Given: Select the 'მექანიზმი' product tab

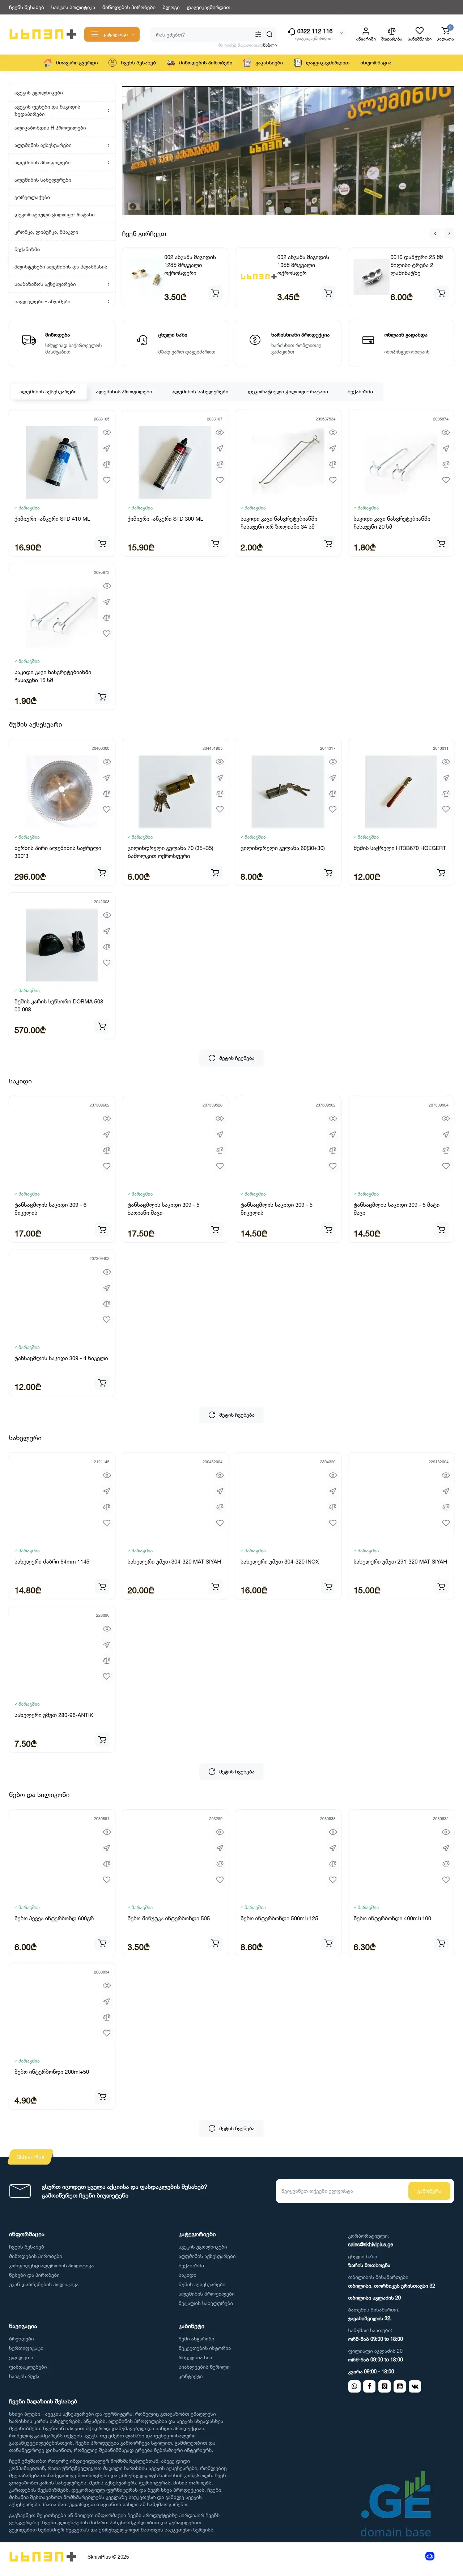Looking at the screenshot, I should (360, 392).
